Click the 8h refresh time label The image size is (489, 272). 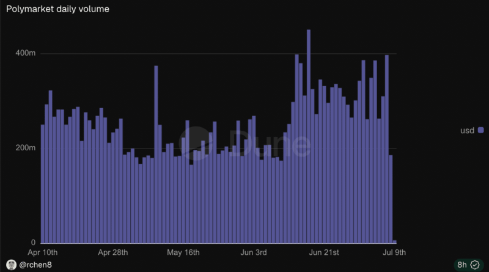[x=462, y=265]
